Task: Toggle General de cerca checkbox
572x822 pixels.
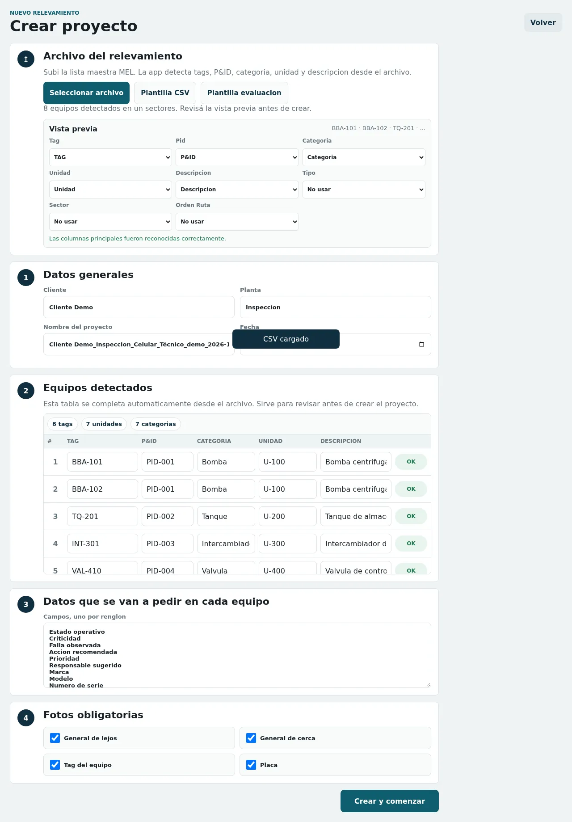Action: tap(251, 738)
